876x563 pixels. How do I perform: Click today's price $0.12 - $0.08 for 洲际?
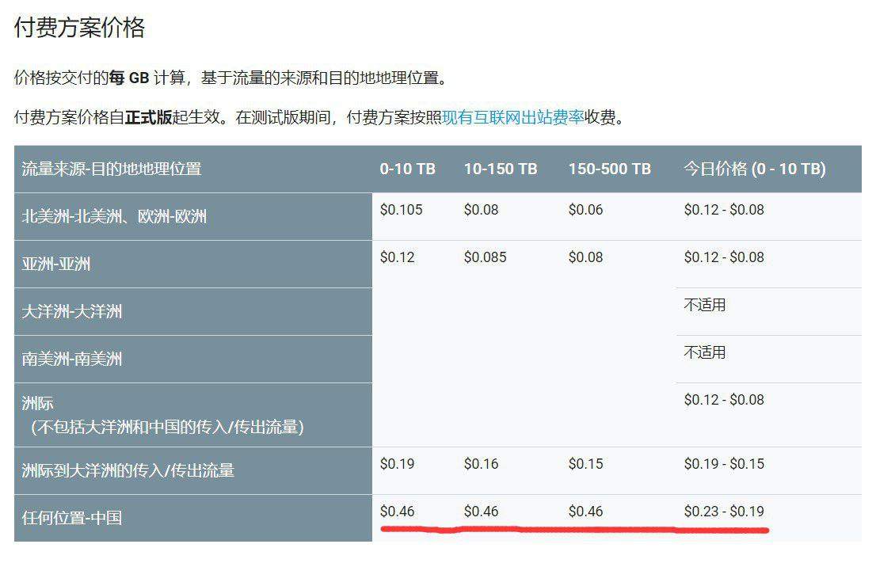click(x=724, y=399)
